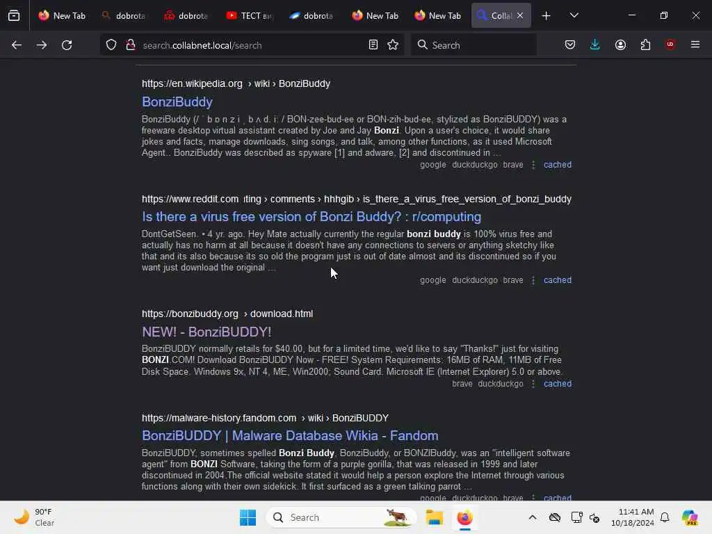
Task: Expand options dots for bonzibuddy.org result
Action: point(533,384)
